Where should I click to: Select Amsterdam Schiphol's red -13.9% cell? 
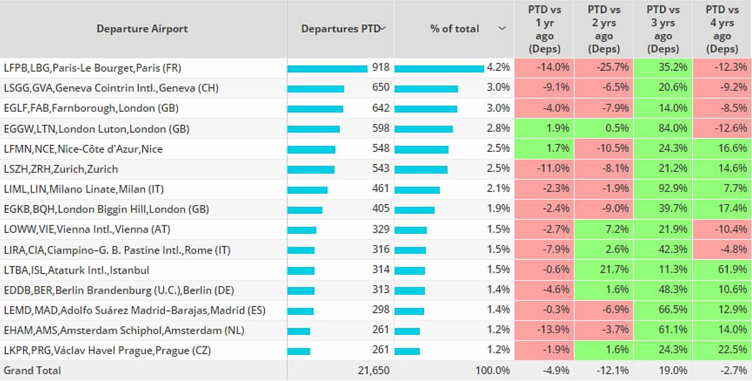pos(543,330)
